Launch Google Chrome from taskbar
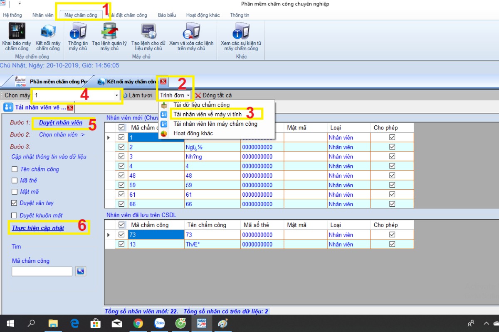This screenshot has height=332, width=499. click(138, 323)
